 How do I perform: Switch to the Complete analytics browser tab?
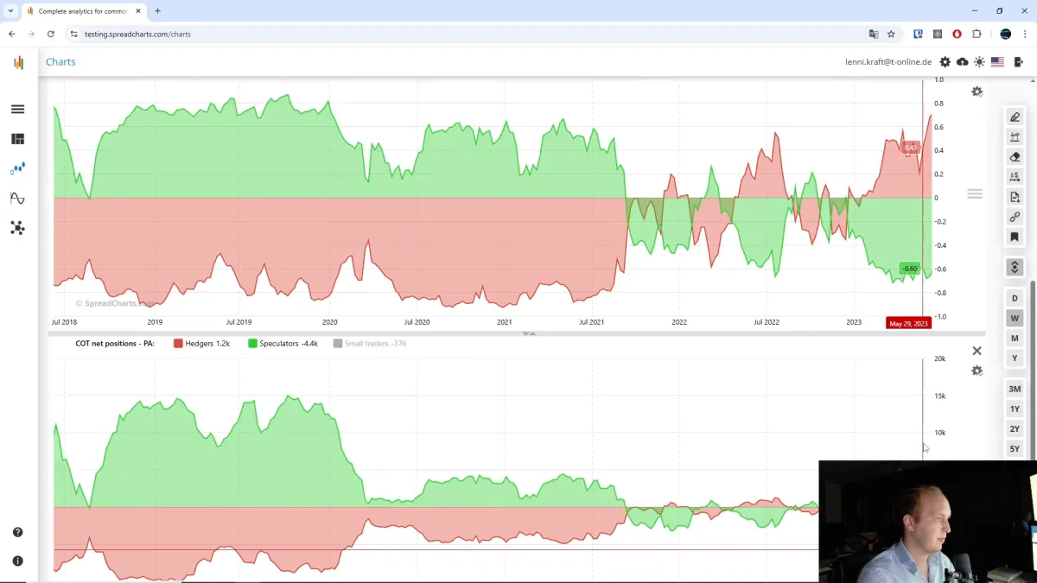(82, 11)
